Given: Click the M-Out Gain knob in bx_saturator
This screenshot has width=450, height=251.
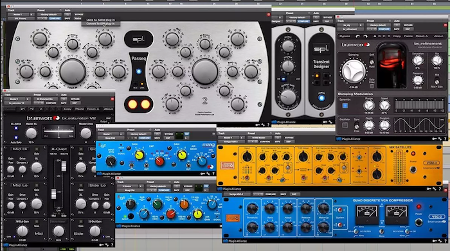Looking at the screenshot, I should pyautogui.click(x=22, y=231).
